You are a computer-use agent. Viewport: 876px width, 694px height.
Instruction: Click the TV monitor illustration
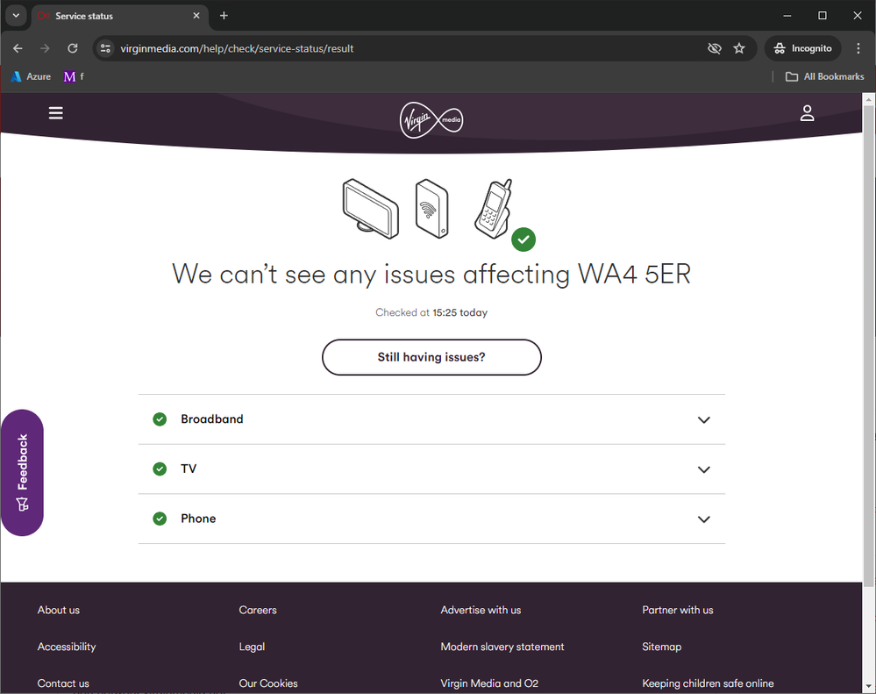click(x=370, y=209)
